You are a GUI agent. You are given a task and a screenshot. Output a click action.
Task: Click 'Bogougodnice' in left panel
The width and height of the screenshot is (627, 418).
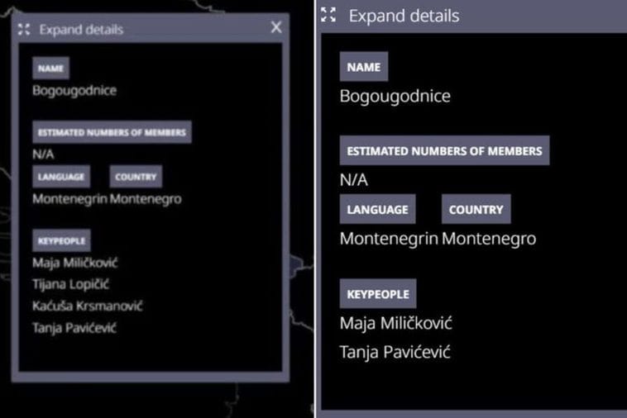click(x=74, y=91)
